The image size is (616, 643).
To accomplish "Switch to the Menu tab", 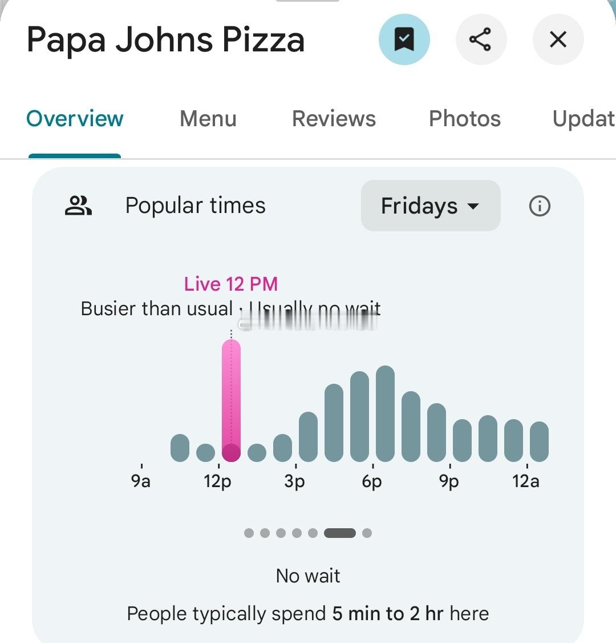I will click(x=208, y=119).
